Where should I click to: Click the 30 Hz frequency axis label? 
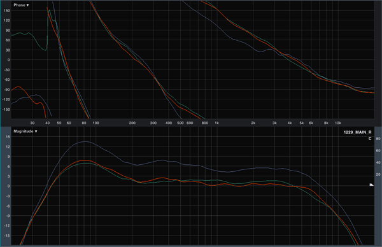pos(32,123)
